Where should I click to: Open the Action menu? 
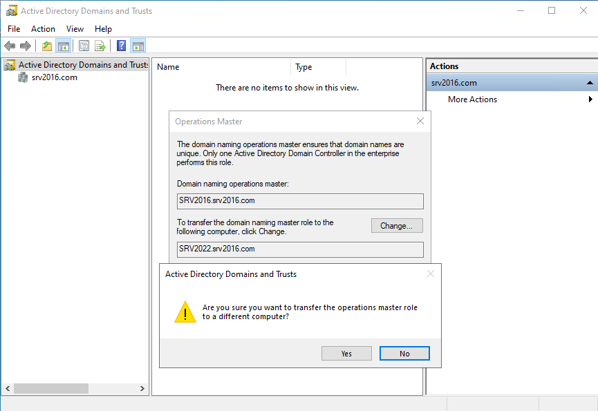tap(43, 29)
